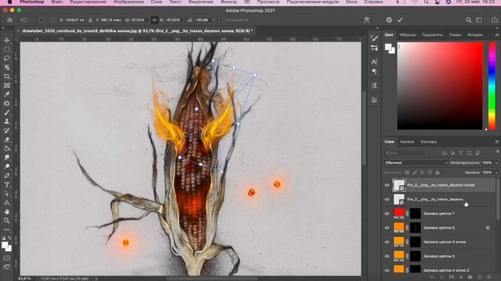Image resolution: width=501 pixels, height=281 pixels.
Task: Select the Marquee selection tool
Action: 7,49
